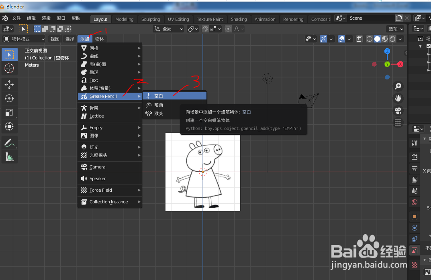
Task: Pick the Annotate tool
Action: point(9,142)
